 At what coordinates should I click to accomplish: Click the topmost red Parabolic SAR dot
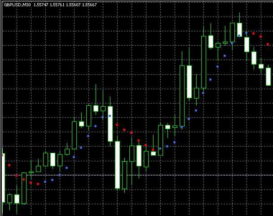(254, 33)
